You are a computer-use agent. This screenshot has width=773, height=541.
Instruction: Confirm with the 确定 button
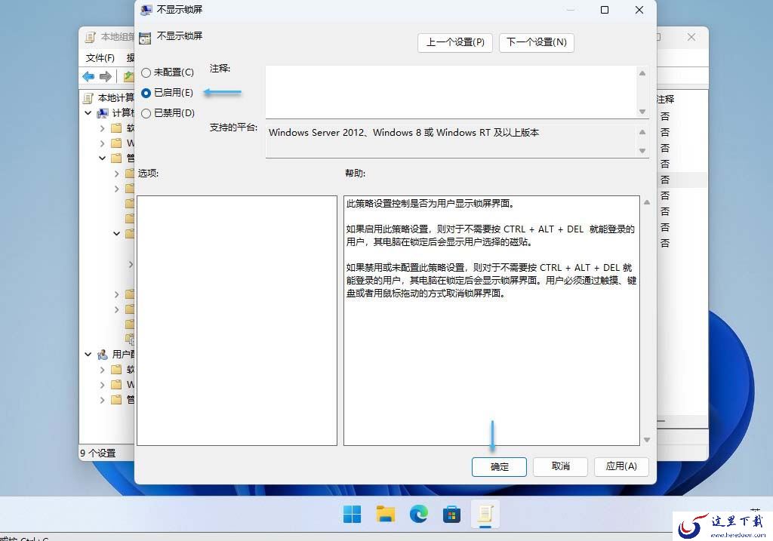coord(499,466)
